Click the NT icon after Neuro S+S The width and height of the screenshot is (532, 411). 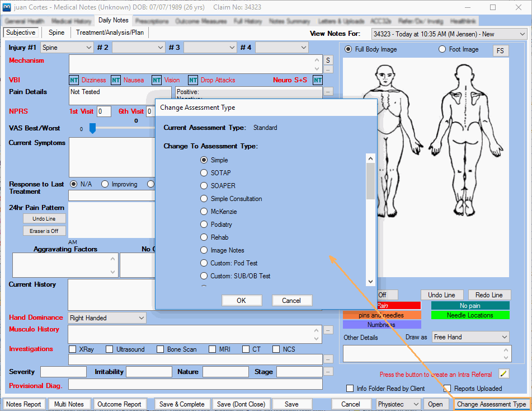[318, 80]
